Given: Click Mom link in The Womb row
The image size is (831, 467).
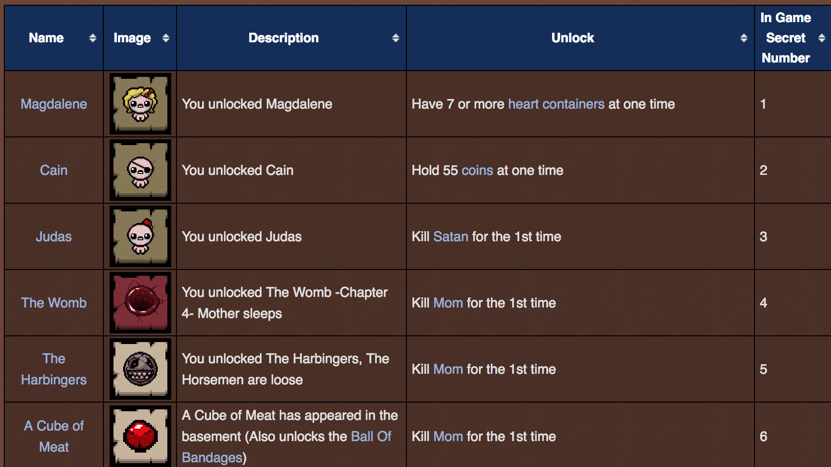Looking at the screenshot, I should (x=448, y=303).
